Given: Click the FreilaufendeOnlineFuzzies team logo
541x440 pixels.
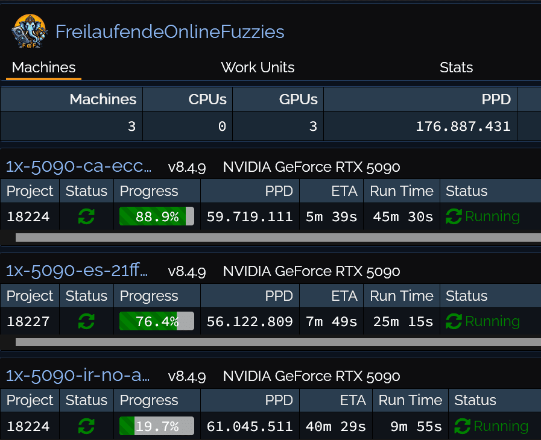Looking at the screenshot, I should (x=29, y=31).
